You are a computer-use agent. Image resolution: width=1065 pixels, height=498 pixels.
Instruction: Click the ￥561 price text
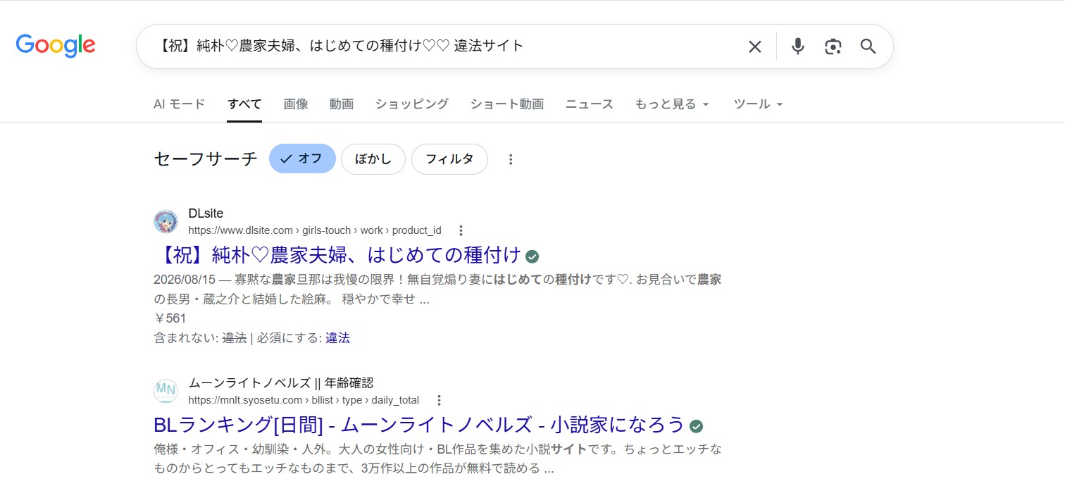[170, 318]
